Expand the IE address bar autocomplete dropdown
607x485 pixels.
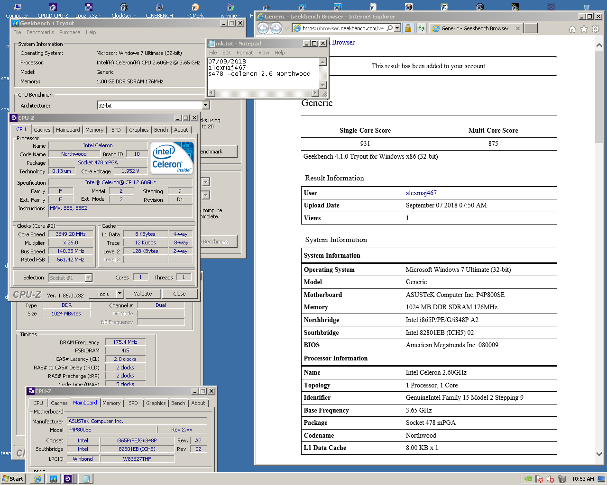click(x=397, y=28)
